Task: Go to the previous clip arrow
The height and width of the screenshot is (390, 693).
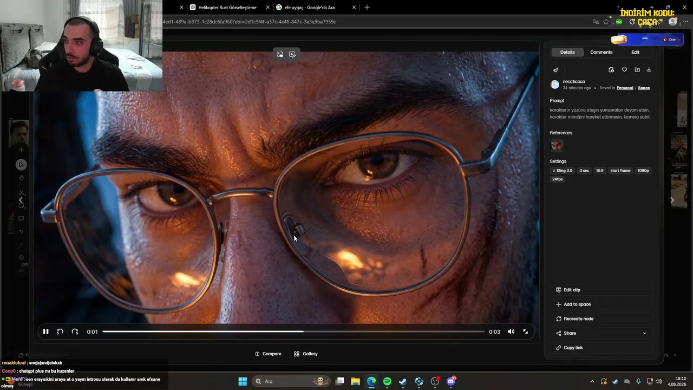Action: pos(21,200)
